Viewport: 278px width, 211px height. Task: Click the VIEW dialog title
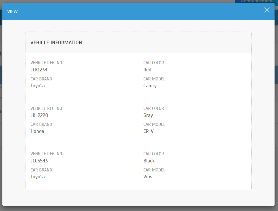(x=12, y=11)
